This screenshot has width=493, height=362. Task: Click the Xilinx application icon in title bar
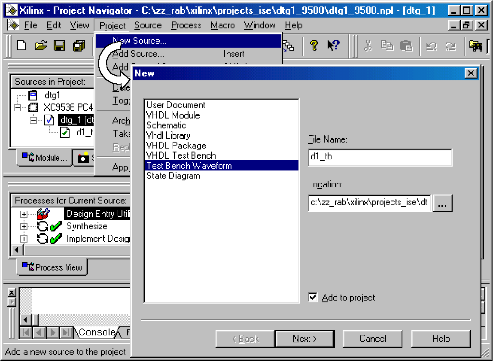click(12, 10)
